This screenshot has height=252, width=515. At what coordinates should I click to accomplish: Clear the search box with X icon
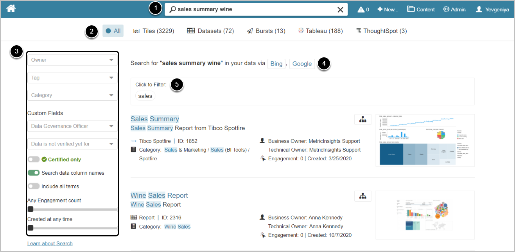click(x=340, y=10)
